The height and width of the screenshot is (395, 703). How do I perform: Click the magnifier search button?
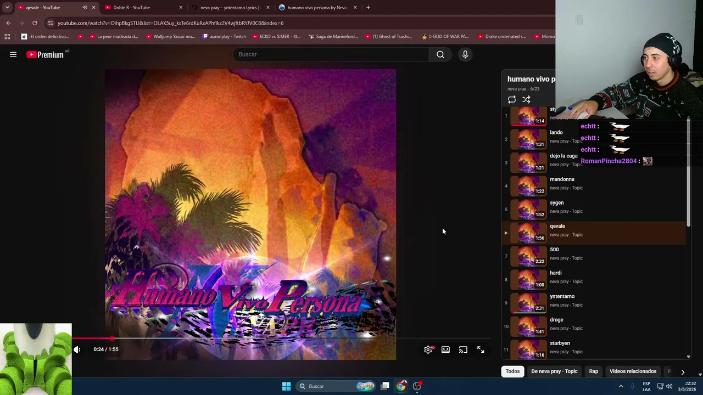click(x=440, y=54)
